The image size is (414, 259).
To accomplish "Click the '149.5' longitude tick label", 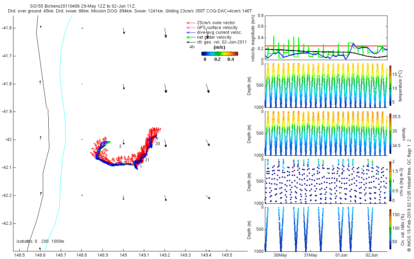I will pyautogui.click(x=227, y=255).
